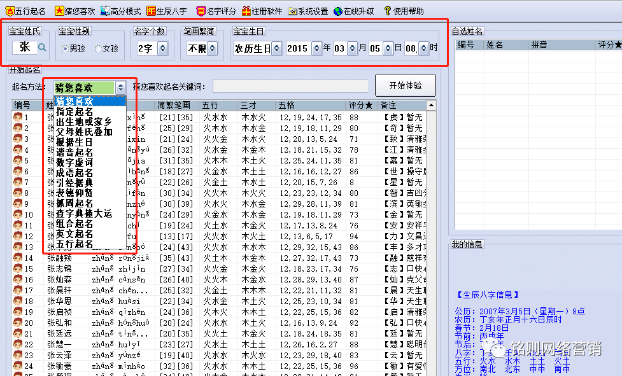Click 在线升级 globe icon
The image size is (622, 376).
click(x=339, y=11)
